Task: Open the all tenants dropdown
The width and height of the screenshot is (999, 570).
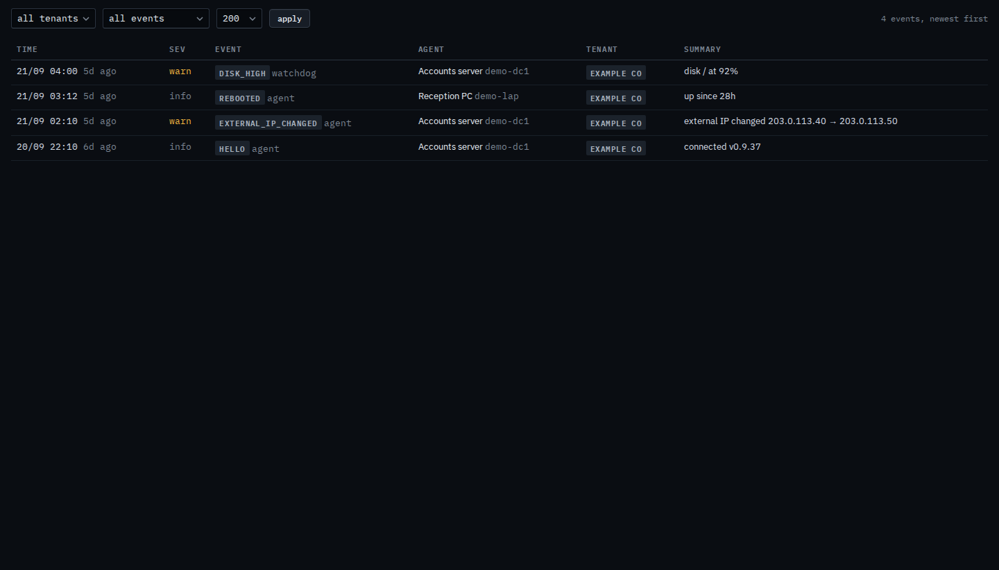Action: 53,18
